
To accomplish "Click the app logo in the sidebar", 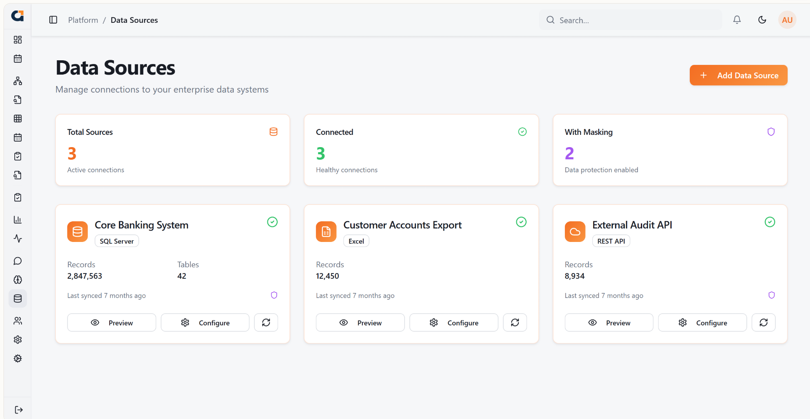I will [17, 16].
